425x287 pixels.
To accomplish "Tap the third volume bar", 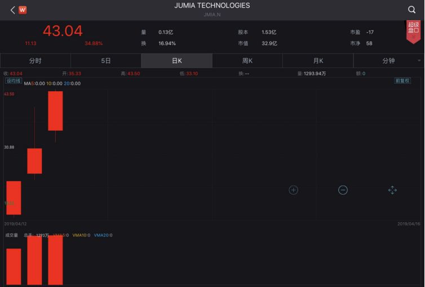I will click(55, 260).
